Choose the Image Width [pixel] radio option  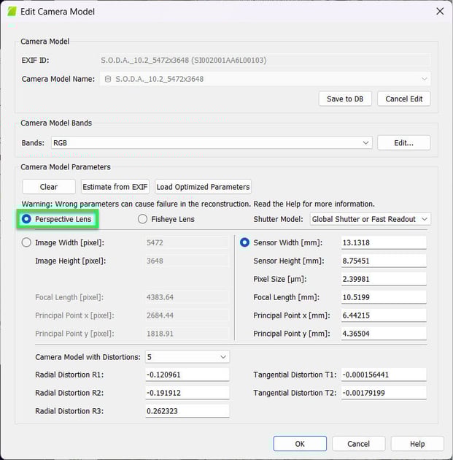pos(27,242)
